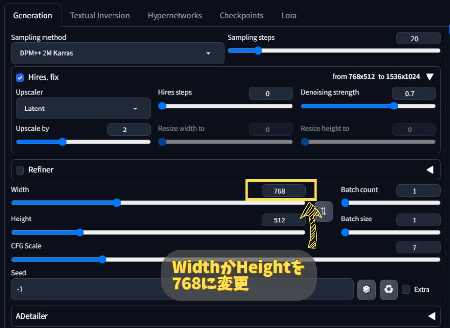Viewport: 450px width, 328px height.
Task: Click the swap width and height arrows button
Action: [x=323, y=212]
